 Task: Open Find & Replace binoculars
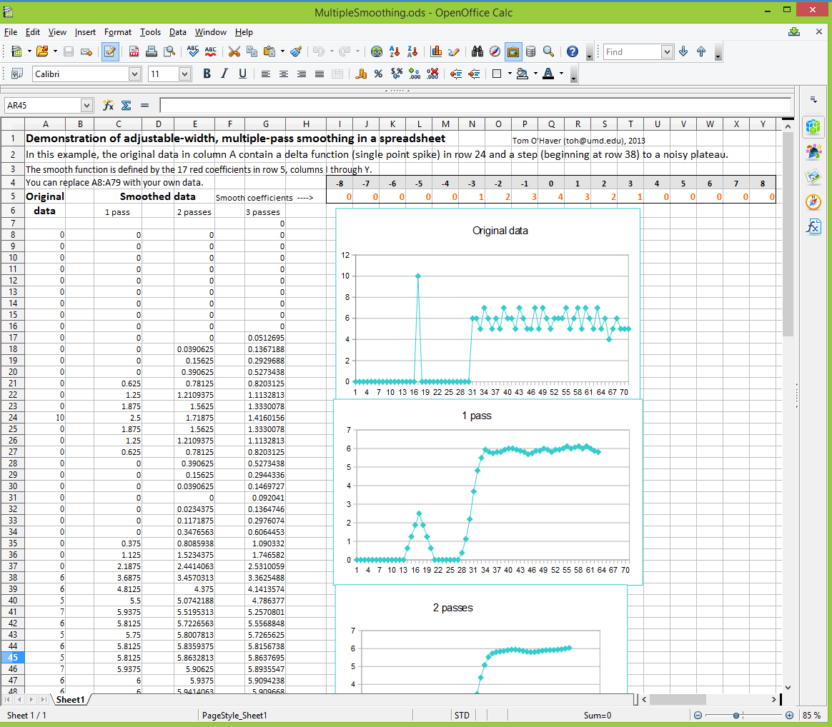pyautogui.click(x=476, y=51)
